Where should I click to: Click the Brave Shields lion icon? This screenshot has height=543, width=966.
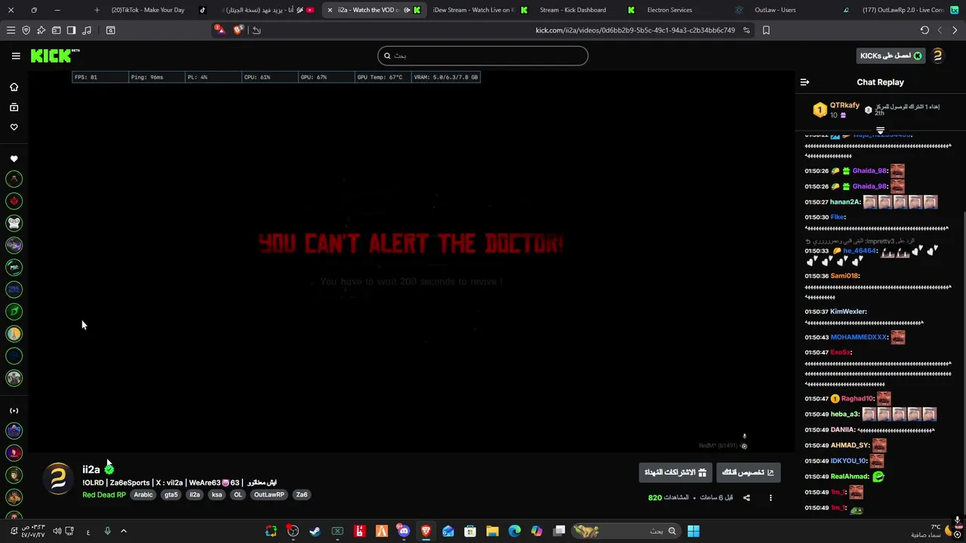pyautogui.click(x=238, y=29)
